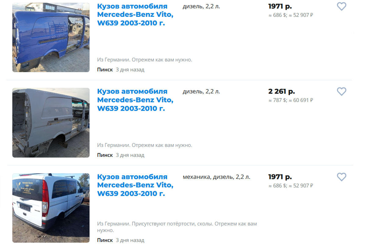This screenshot has width=366, height=244.
Task: View the white Mercedes van photo
Action: point(51,208)
